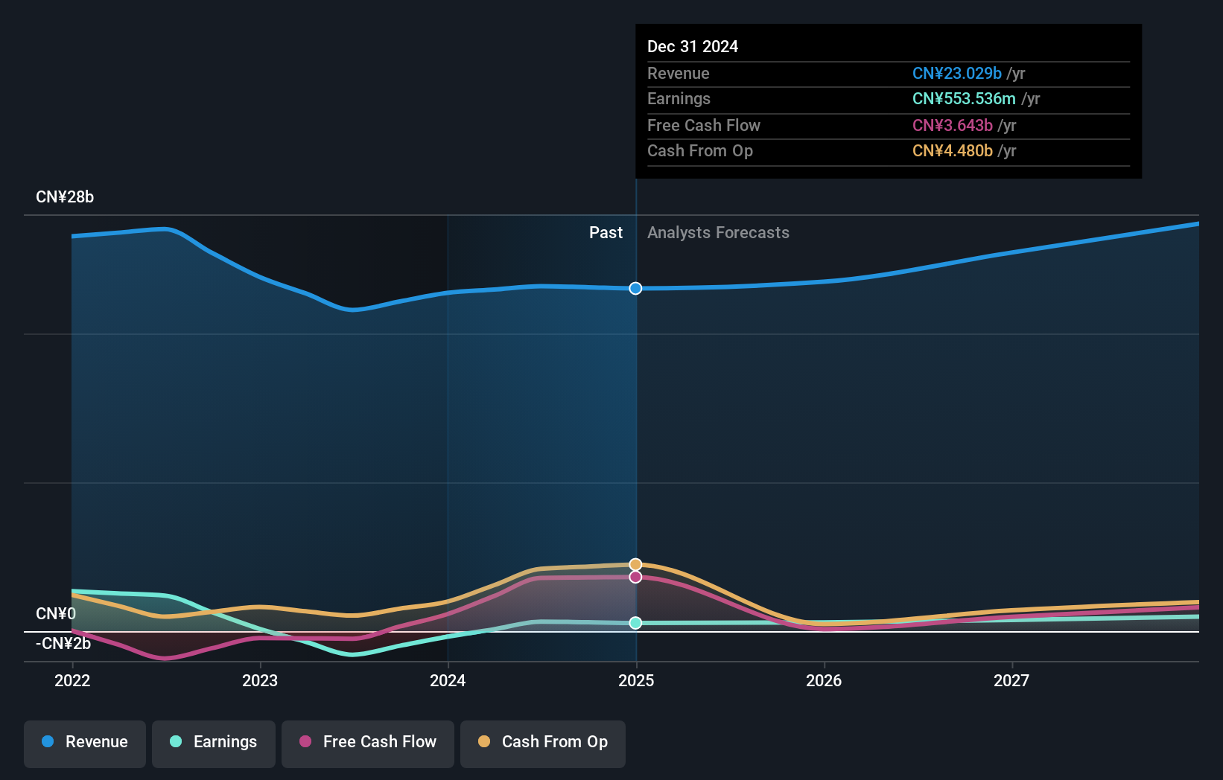1223x780 pixels.
Task: Click the Past label
Action: tap(606, 232)
